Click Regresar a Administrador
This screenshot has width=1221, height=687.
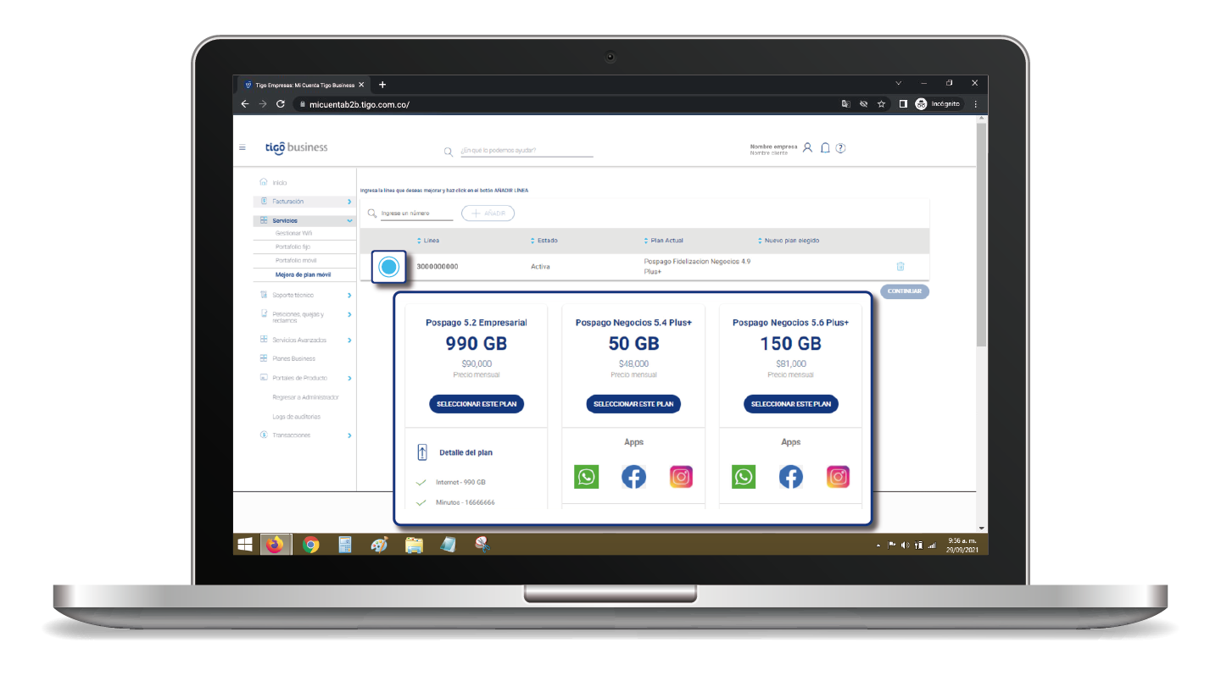[305, 397]
